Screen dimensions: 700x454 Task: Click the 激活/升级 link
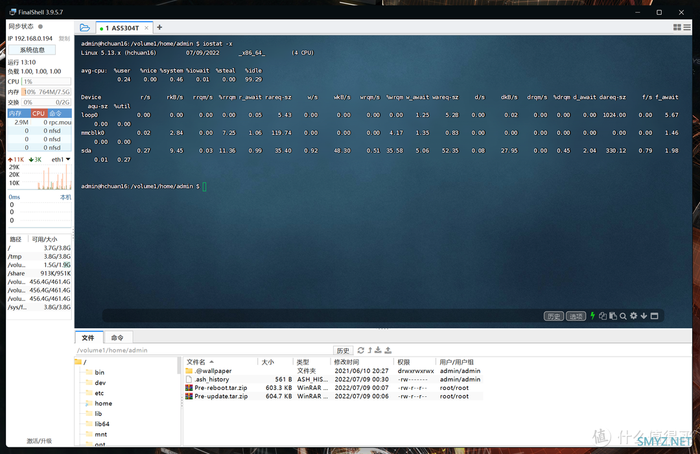40,441
